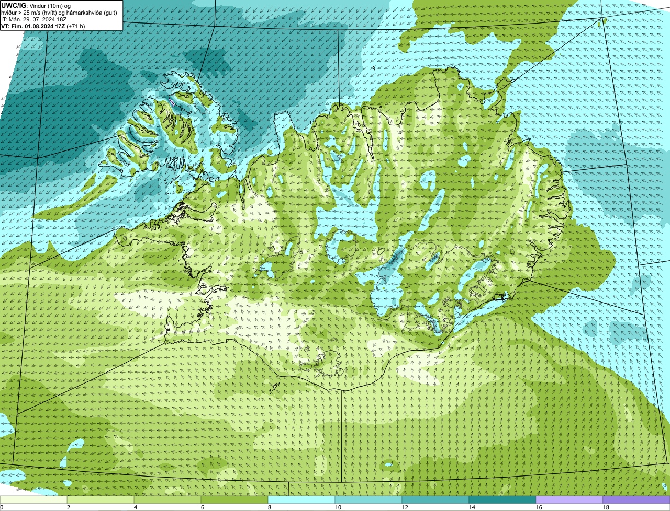Click the legend scale label "2"
The height and width of the screenshot is (511, 670).
point(68,507)
